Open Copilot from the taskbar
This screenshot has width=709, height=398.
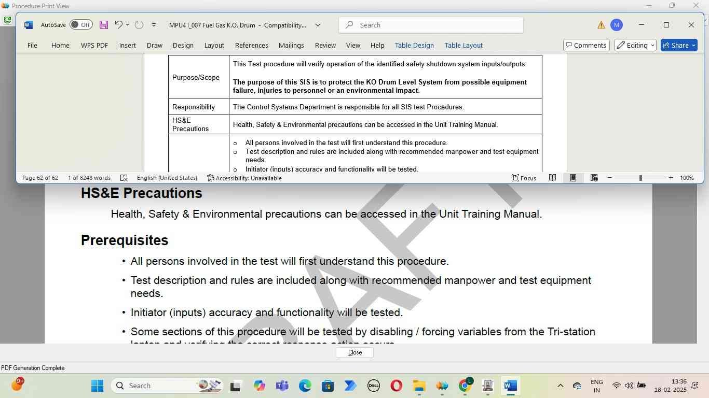tap(259, 386)
